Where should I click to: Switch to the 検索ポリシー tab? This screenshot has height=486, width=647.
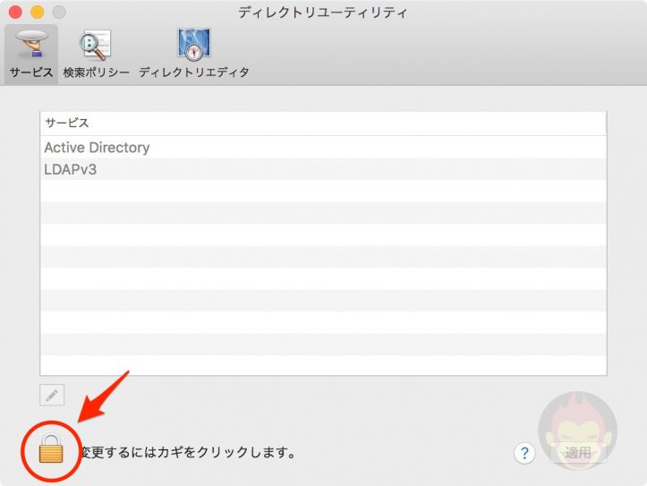tap(96, 55)
